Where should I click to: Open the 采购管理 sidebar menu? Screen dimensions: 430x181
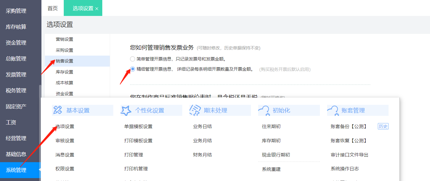(16, 11)
